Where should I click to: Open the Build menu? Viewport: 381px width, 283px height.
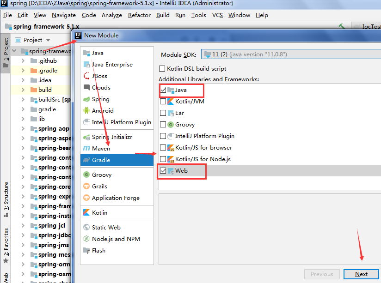(163, 15)
